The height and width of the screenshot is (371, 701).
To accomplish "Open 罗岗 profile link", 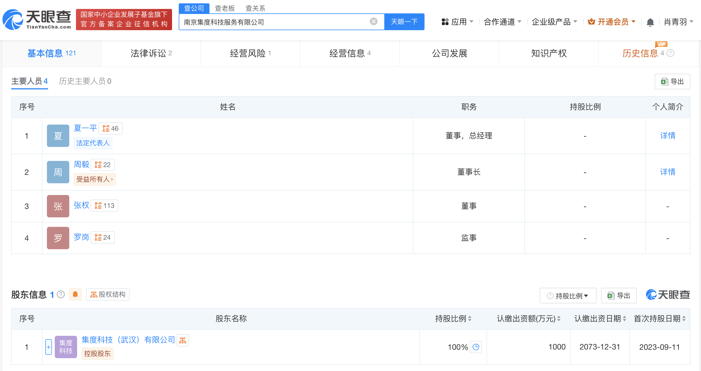I will (x=81, y=237).
